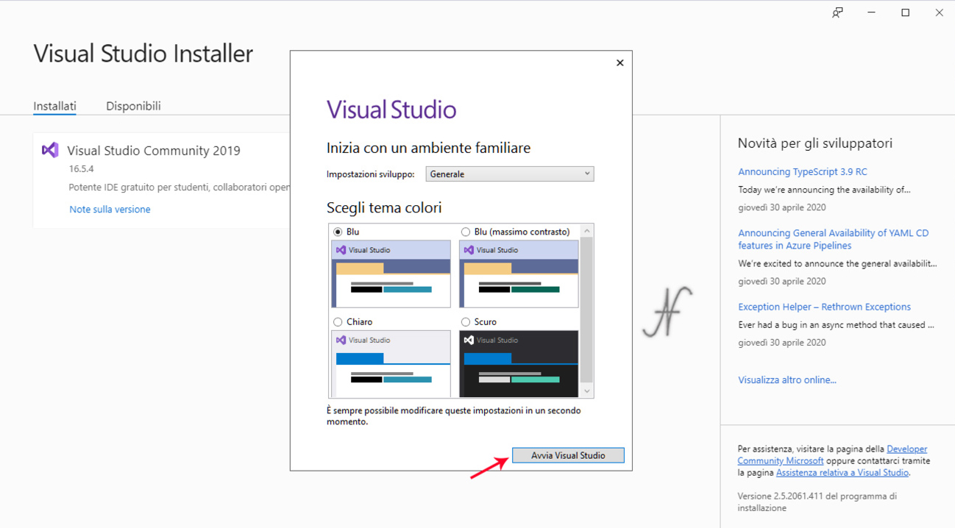Click the theme list scrollbar up arrow
The width and height of the screenshot is (955, 528).
pyautogui.click(x=586, y=231)
